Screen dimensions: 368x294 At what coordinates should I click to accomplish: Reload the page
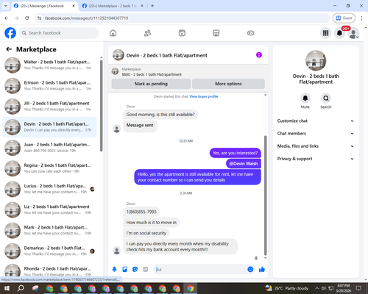click(x=27, y=18)
